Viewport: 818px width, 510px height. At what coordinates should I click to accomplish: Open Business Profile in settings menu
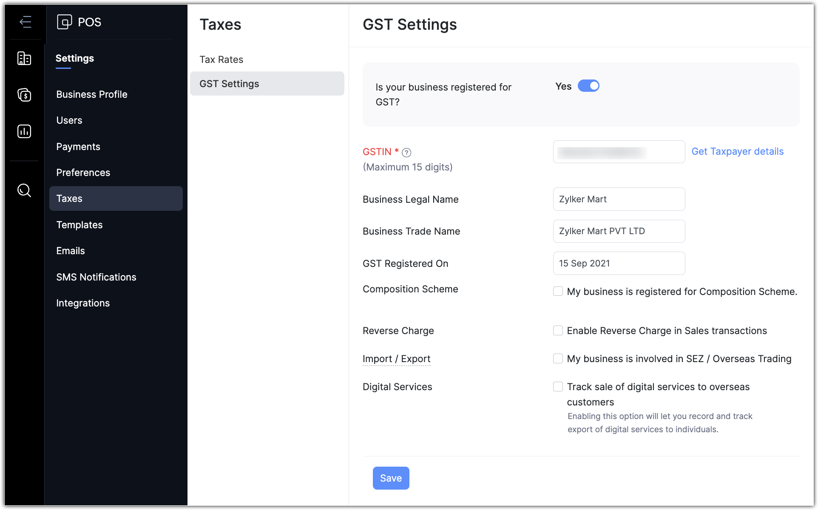coord(92,94)
